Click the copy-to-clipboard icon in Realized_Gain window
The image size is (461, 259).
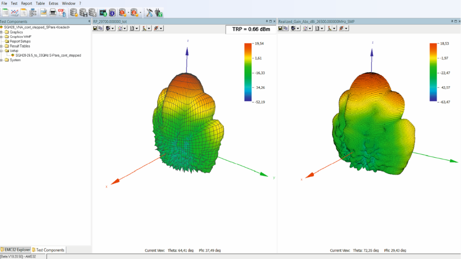[x=286, y=28]
